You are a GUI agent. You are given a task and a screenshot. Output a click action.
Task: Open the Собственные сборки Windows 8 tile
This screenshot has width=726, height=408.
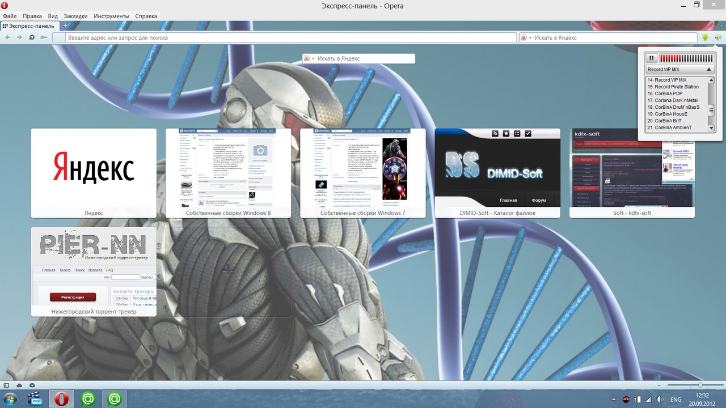(x=228, y=173)
